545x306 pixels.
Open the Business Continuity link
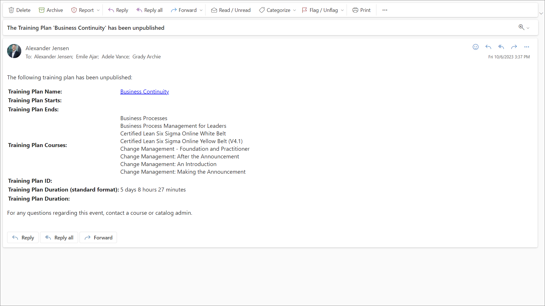click(144, 92)
